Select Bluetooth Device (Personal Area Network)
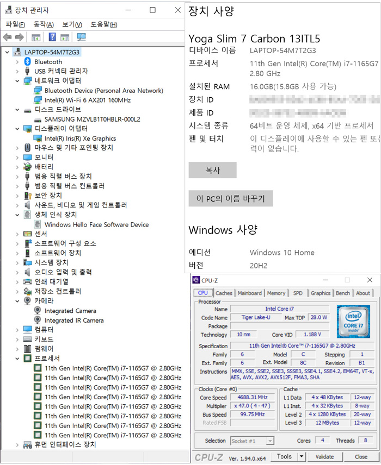Screen dimensions: 381x465 pos(104,91)
